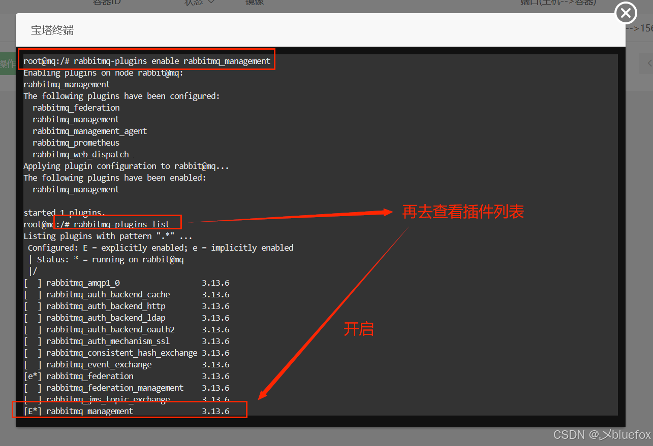This screenshot has height=446, width=653.
Task: Click the 'Listing plugins with pattern' line
Action: click(x=108, y=236)
